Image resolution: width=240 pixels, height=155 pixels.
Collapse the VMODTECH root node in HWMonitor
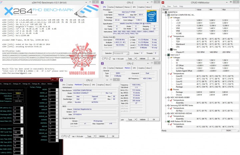click(x=163, y=12)
